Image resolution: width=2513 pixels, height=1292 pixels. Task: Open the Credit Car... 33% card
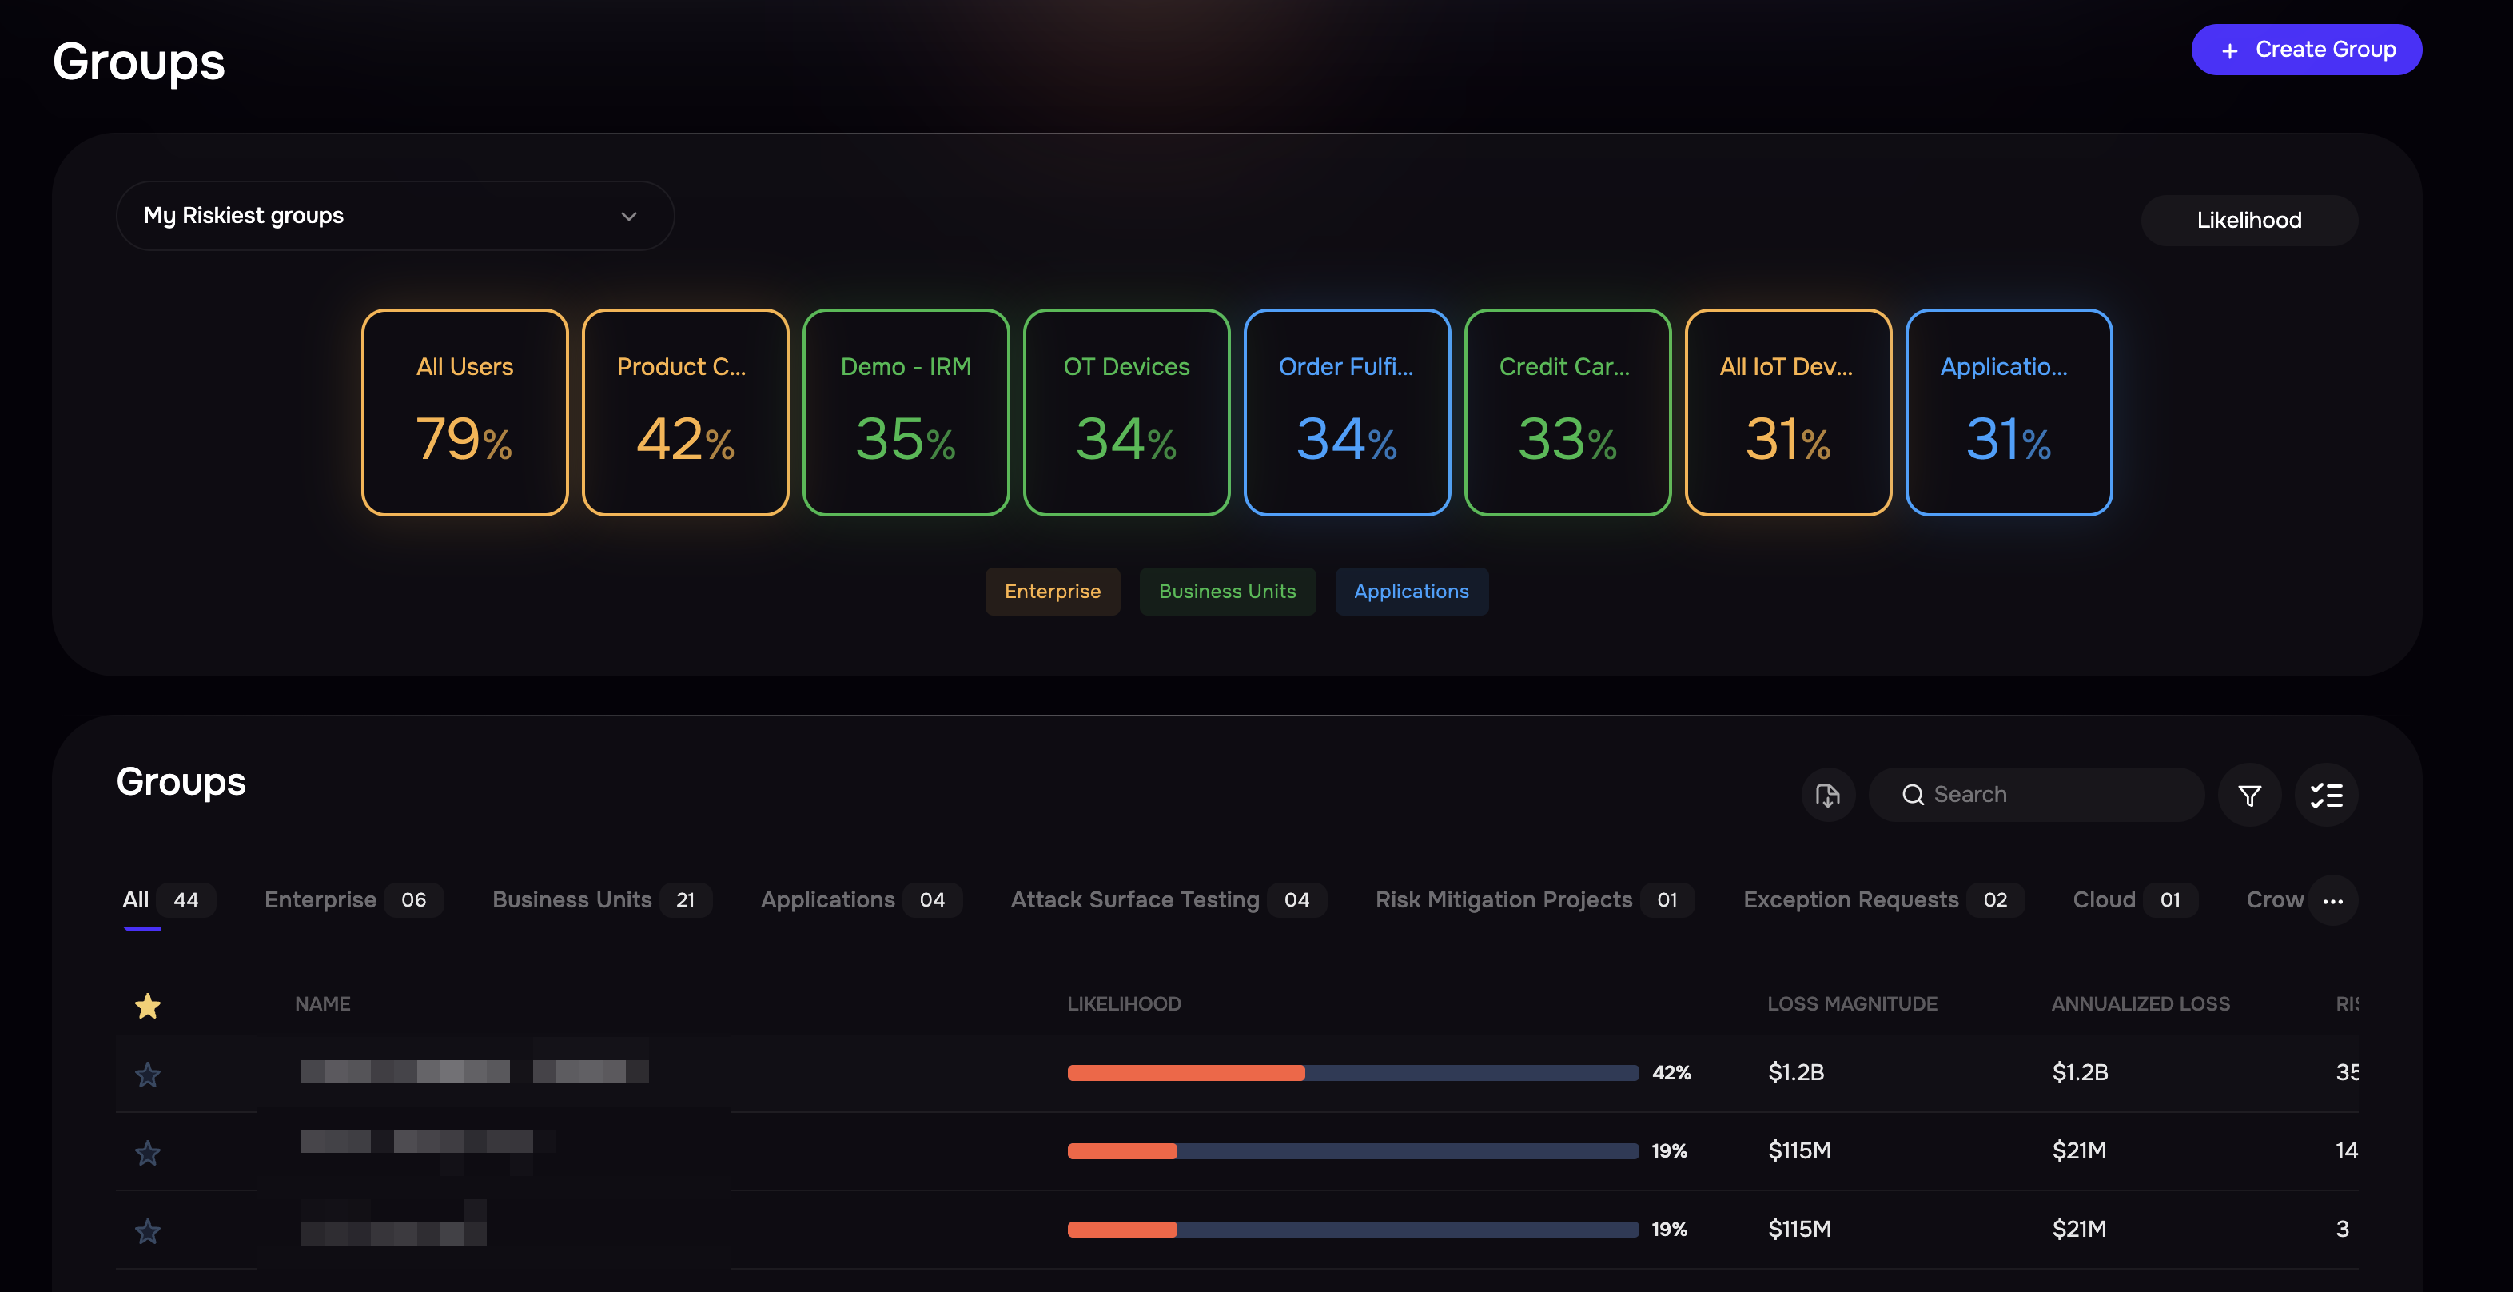(1567, 413)
